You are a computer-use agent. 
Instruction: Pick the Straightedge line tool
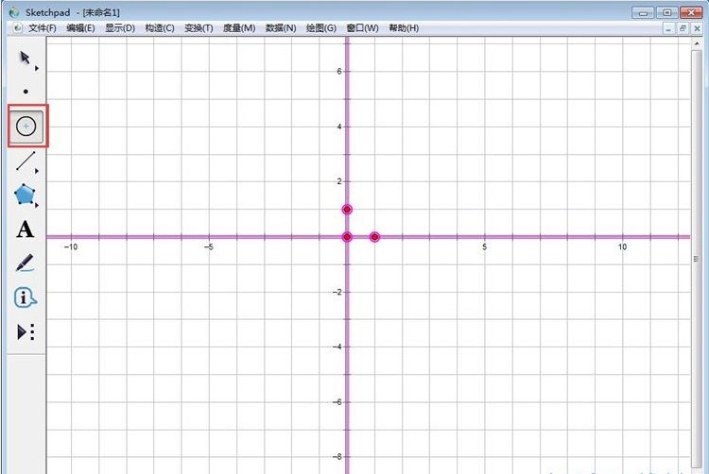[x=26, y=161]
